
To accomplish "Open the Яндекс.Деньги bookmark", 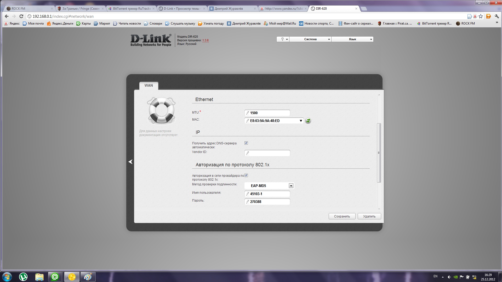I will point(60,23).
